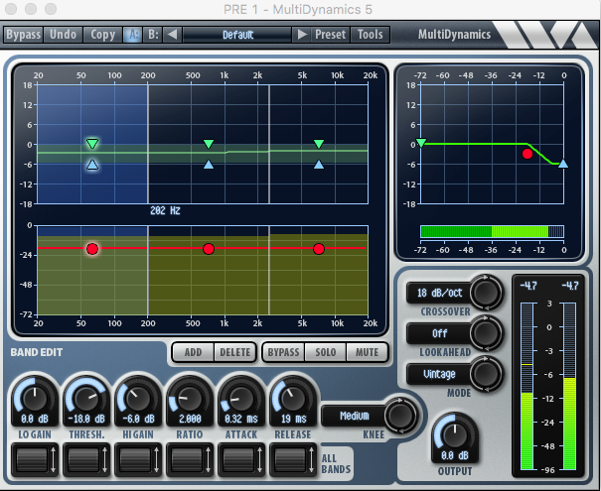Select the blue gain triangle in mid band
The image size is (601, 491).
coord(209,165)
